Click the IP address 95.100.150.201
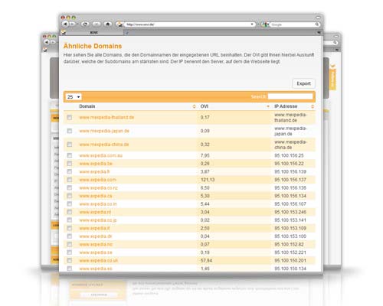This screenshot has width=383, height=306. (x=290, y=260)
